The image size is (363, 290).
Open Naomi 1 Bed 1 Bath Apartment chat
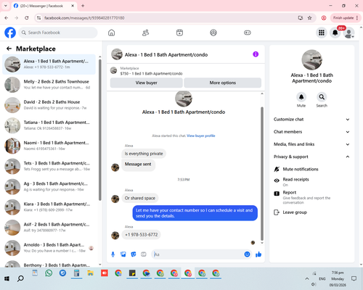[x=49, y=146]
